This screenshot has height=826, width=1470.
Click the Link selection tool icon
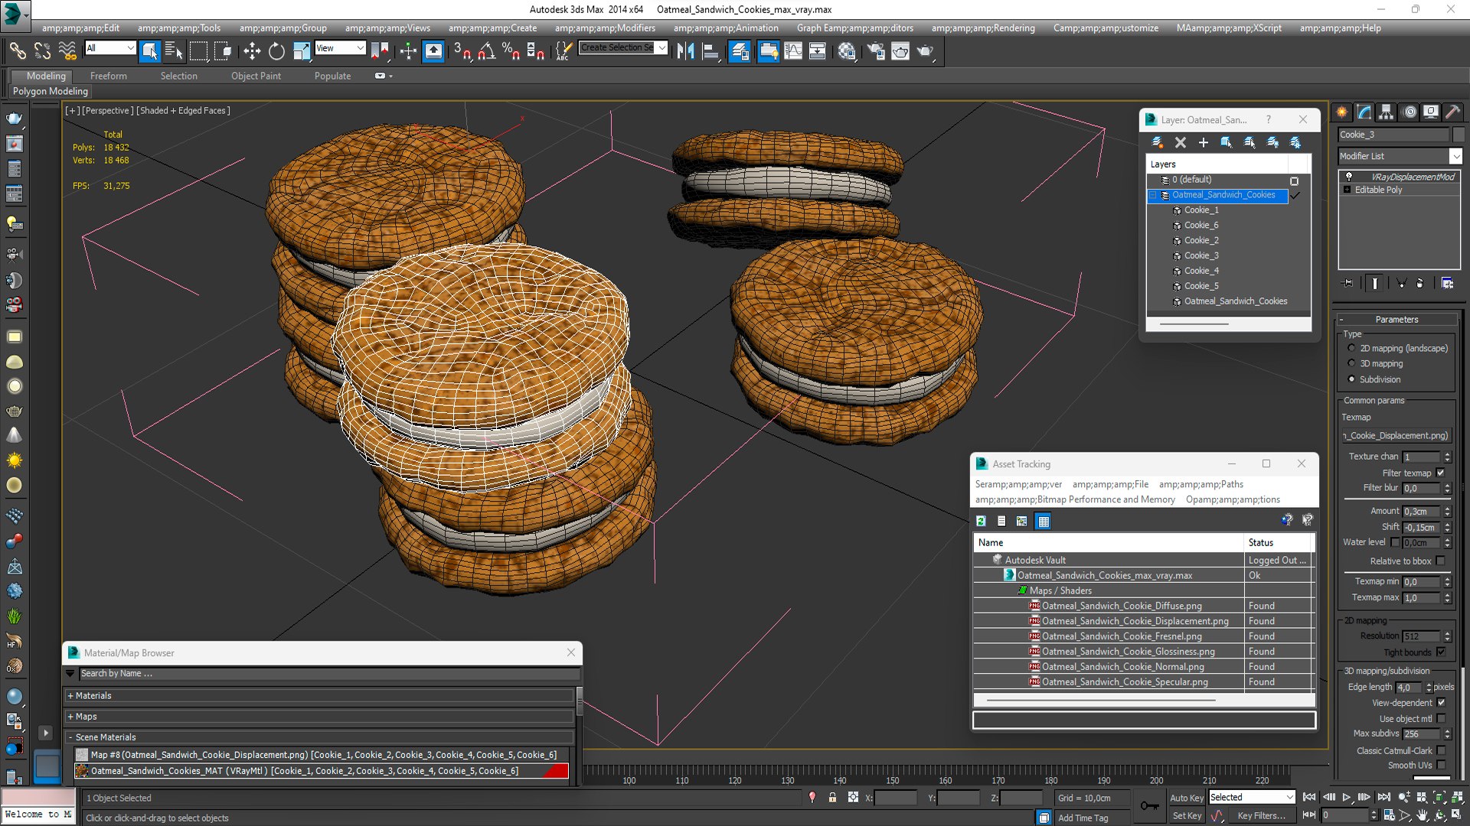(x=18, y=51)
